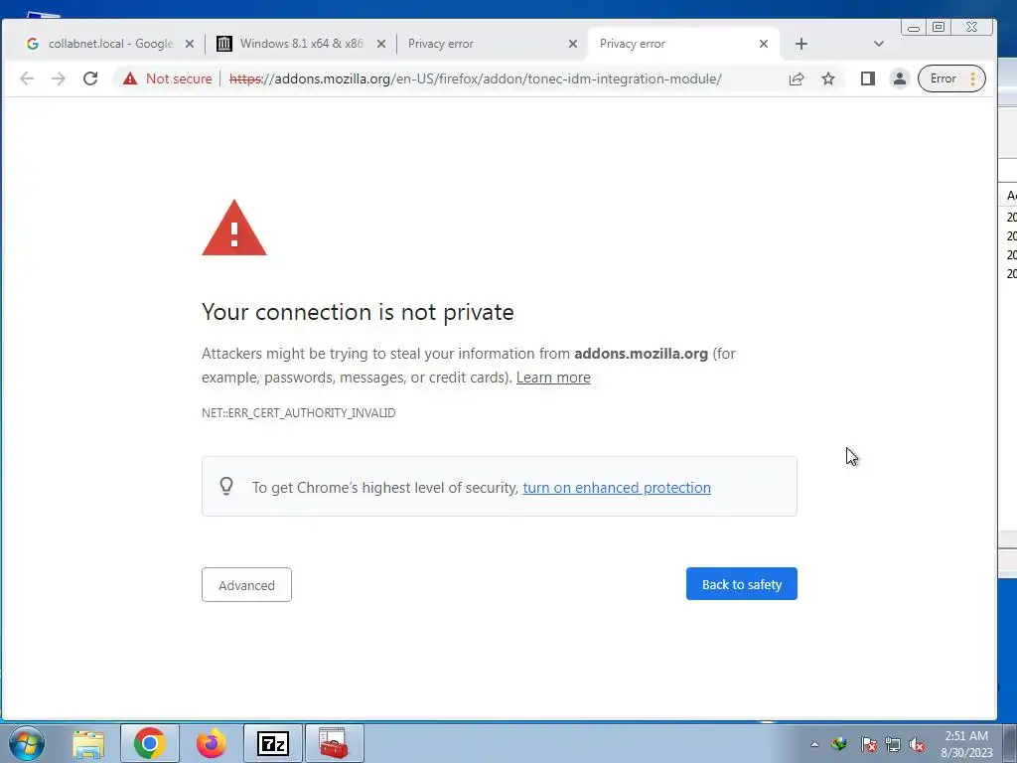Screen dimensions: 1017x763
Task: Click the addons.mozilla.org address bar URL
Action: pos(476,78)
